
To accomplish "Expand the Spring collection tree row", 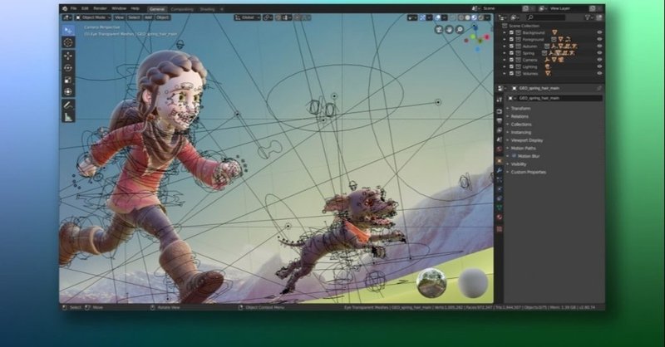I will pyautogui.click(x=505, y=53).
